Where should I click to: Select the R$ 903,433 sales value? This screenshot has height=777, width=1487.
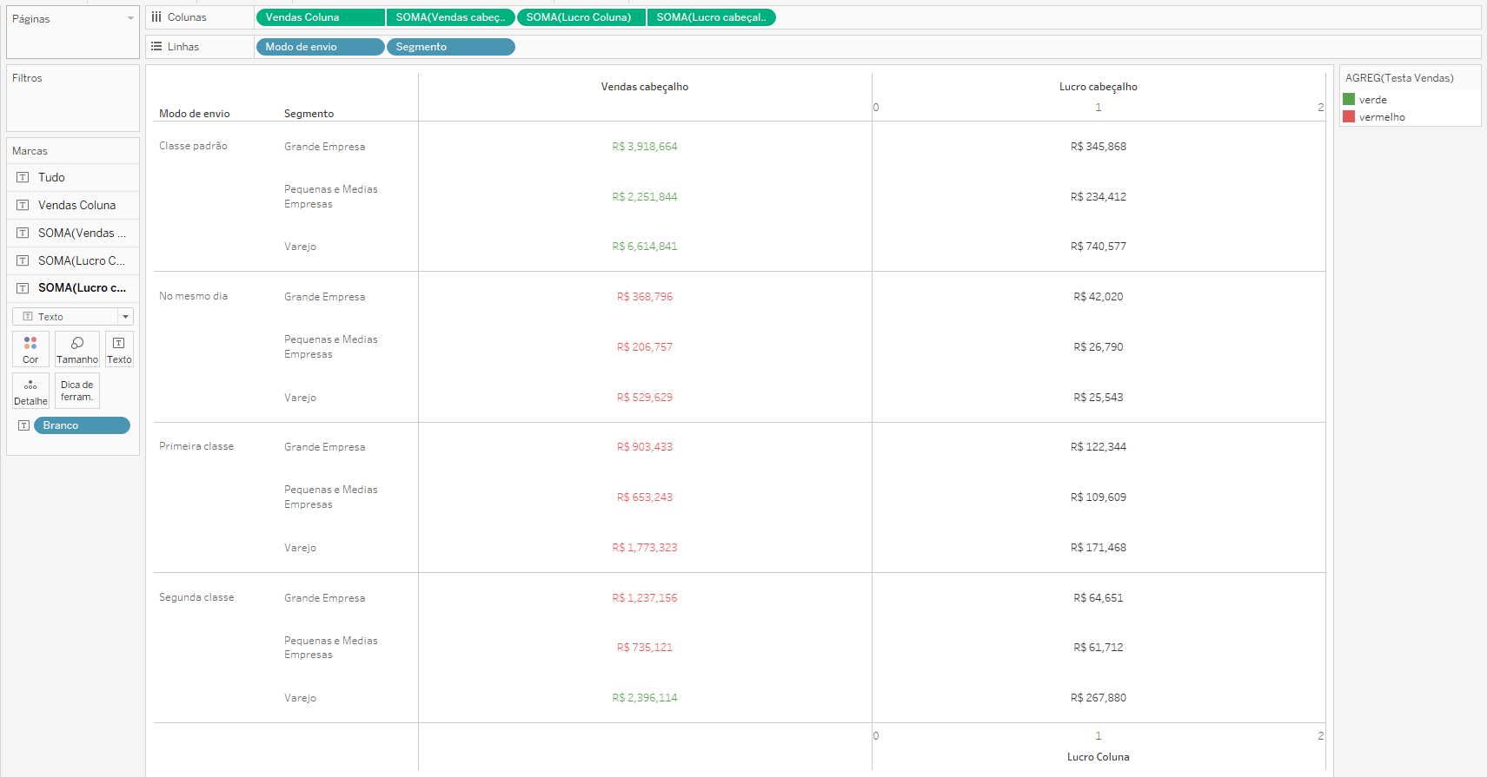point(645,447)
